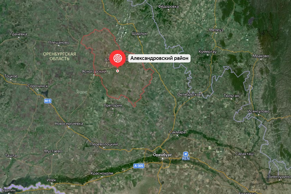The width and height of the screenshot is (291, 194).
Task: Click the Тюльган settlement label
Action: click(231, 96)
